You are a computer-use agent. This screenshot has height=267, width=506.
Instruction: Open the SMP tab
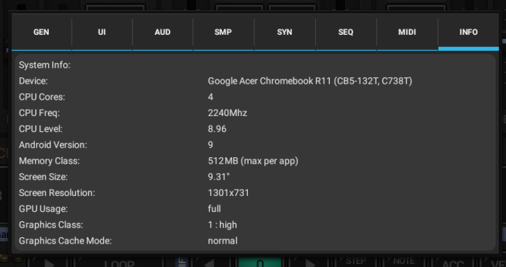coord(223,32)
